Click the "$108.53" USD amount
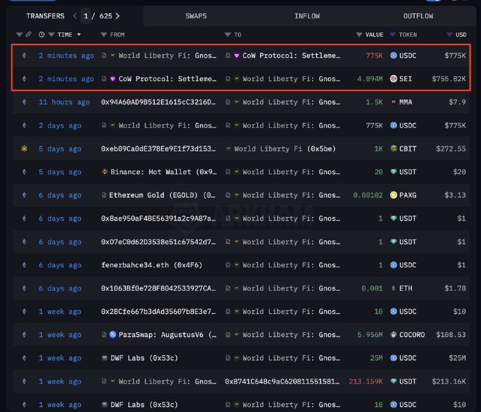 coord(451,335)
